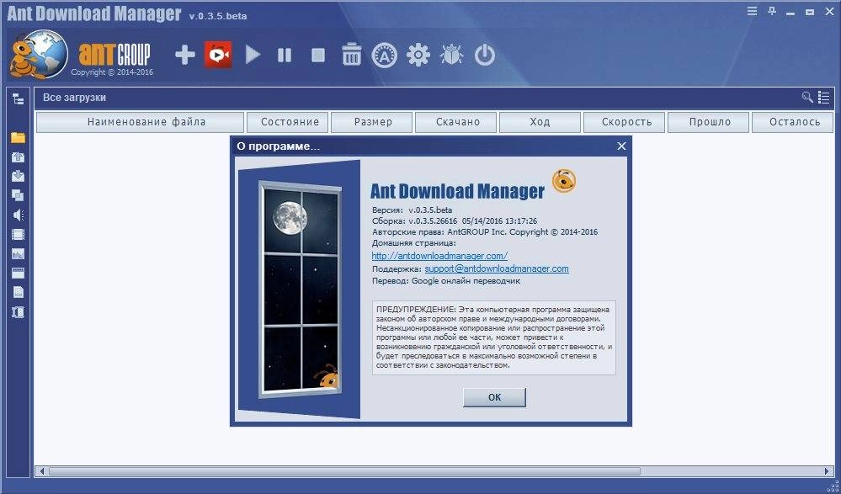Click the horizontal scrollbar left arrow
This screenshot has height=494, width=841.
tap(40, 471)
